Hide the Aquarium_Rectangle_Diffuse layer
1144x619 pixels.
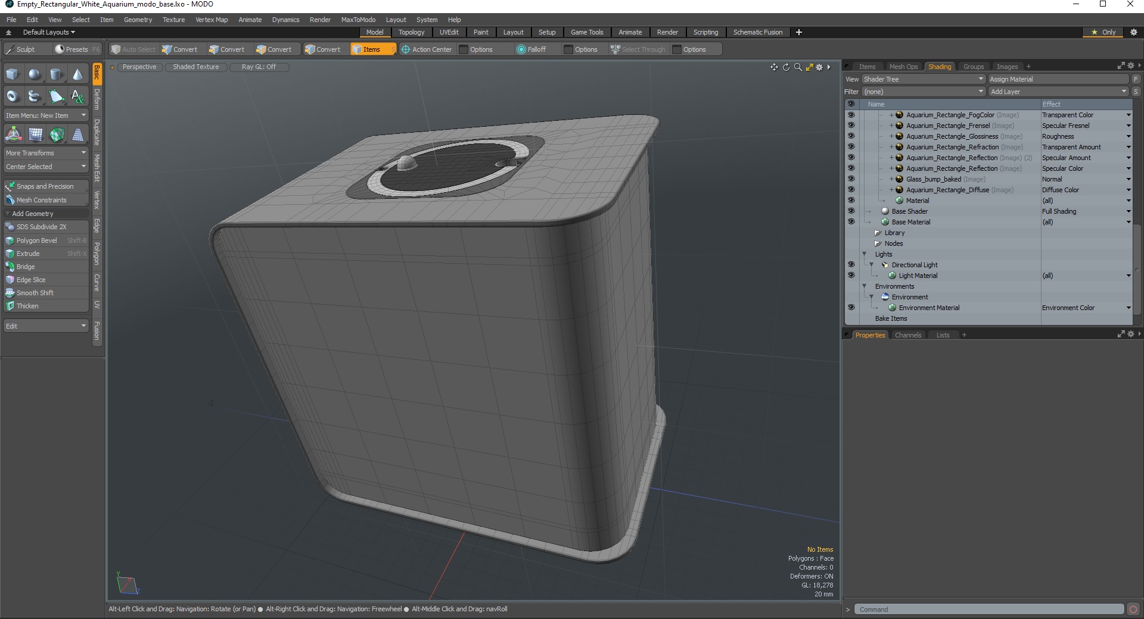(851, 190)
